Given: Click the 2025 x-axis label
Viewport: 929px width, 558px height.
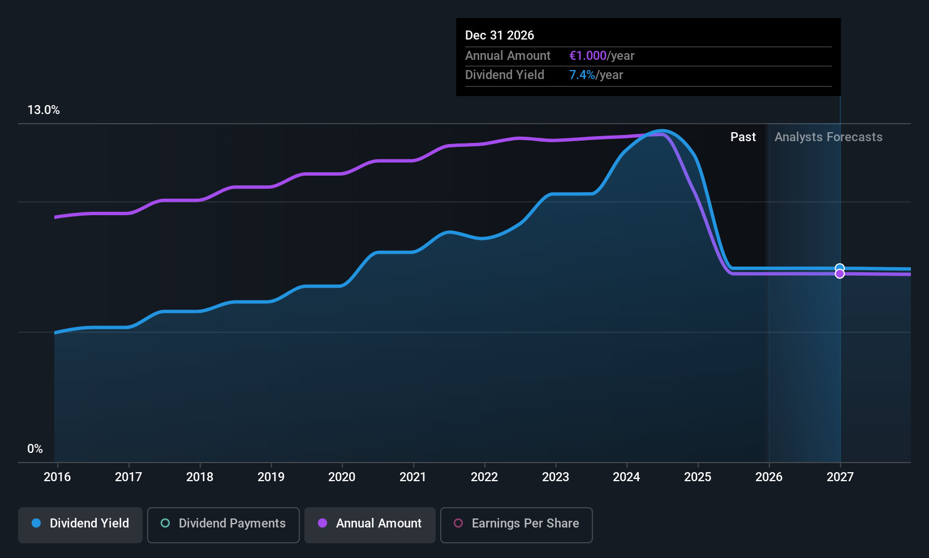Looking at the screenshot, I should (x=698, y=477).
